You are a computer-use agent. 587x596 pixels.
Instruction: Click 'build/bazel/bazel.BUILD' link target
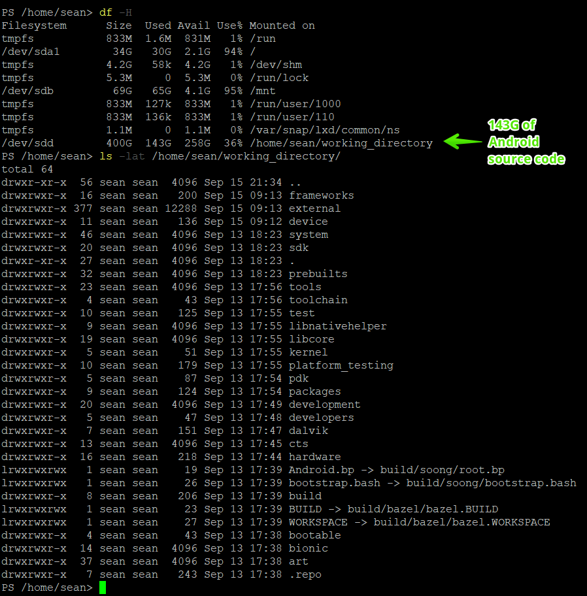[423, 509]
